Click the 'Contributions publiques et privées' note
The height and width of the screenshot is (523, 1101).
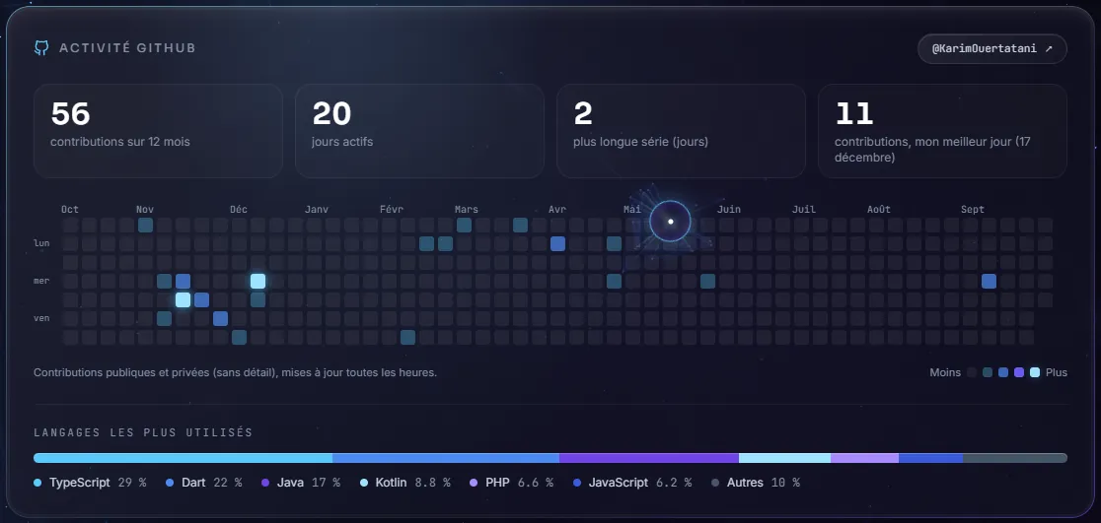tap(235, 372)
